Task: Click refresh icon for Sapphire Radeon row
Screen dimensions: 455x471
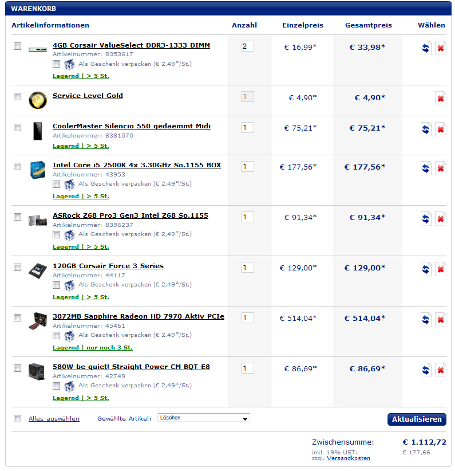Action: click(426, 320)
